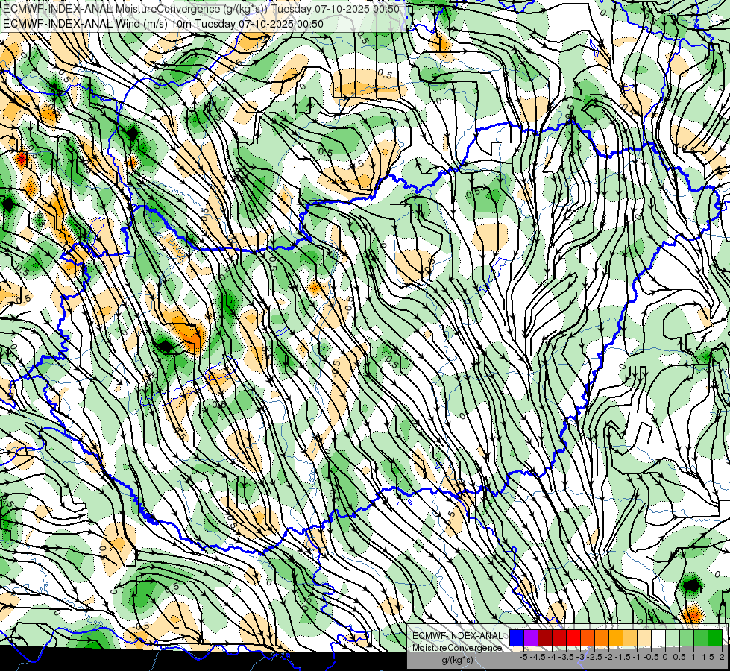Click the MoistureConvergence title line at top
Viewport: 730px width, 671px height.
click(x=201, y=9)
